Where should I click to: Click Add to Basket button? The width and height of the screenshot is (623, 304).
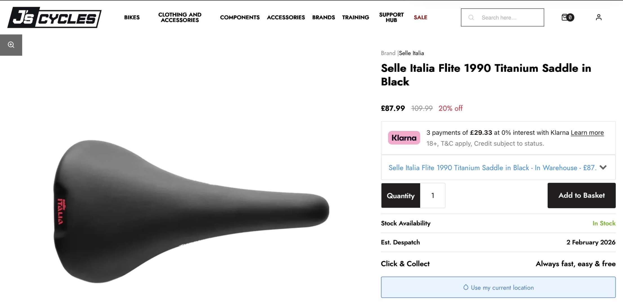pyautogui.click(x=581, y=195)
